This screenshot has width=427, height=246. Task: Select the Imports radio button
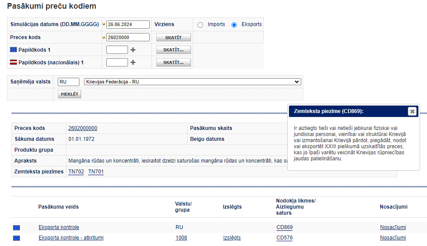[200, 25]
